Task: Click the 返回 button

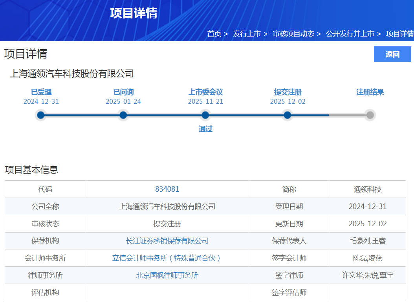Action: (392, 54)
